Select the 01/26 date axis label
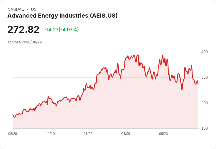The image size is (216, 149). point(88,134)
